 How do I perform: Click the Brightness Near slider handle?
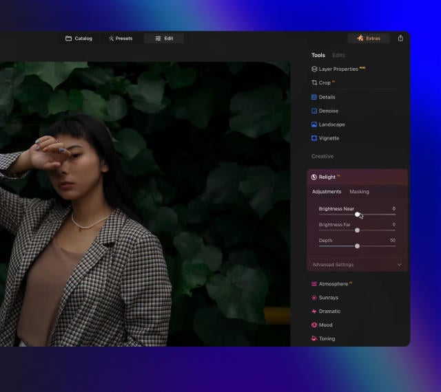(x=357, y=215)
